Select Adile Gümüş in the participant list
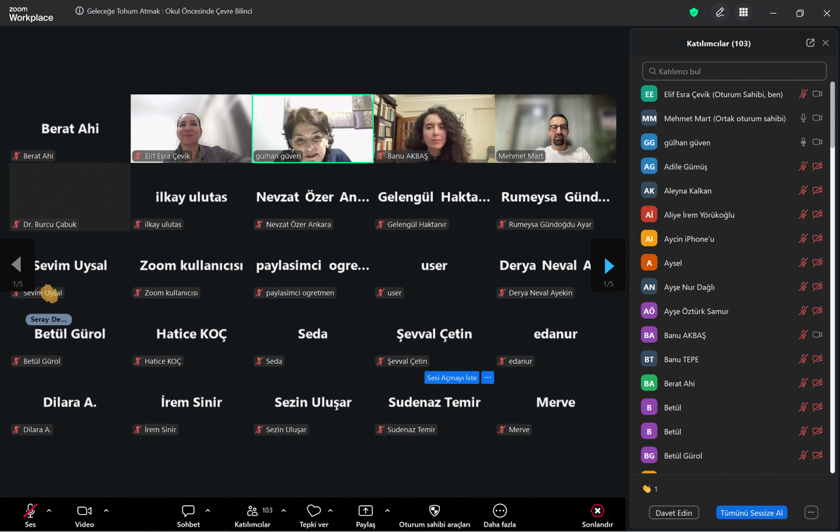The height and width of the screenshot is (532, 840). point(686,167)
